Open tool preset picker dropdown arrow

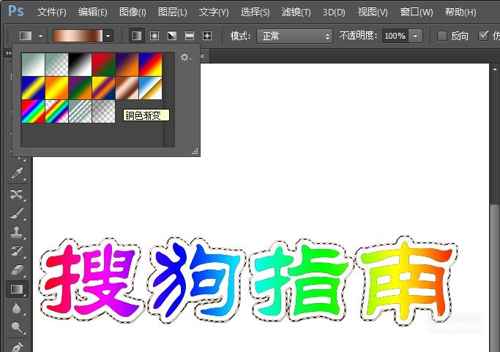pyautogui.click(x=40, y=36)
